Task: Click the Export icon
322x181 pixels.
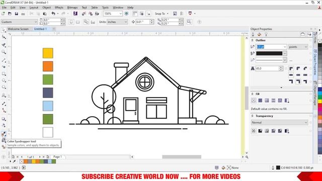Action: pyautogui.click(x=91, y=14)
